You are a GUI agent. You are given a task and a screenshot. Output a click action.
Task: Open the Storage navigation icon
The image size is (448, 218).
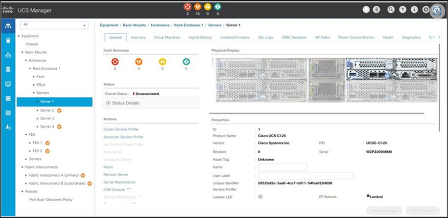(8, 99)
